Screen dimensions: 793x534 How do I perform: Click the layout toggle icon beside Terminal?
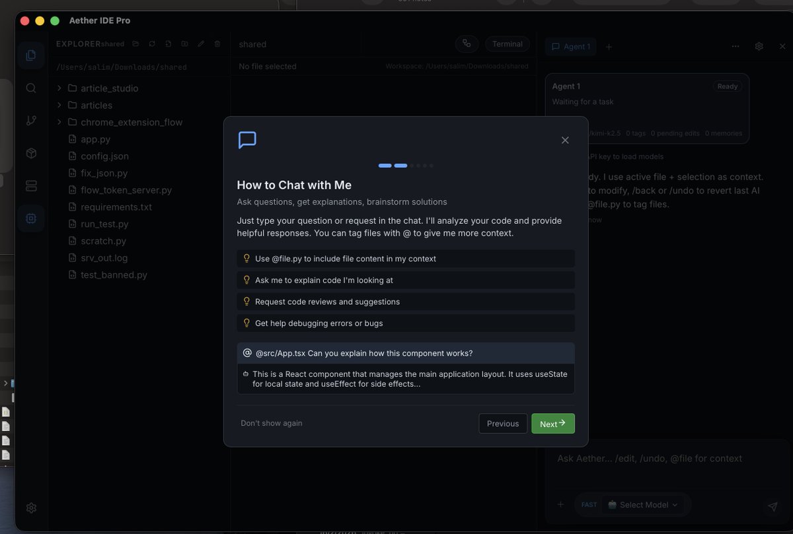467,44
